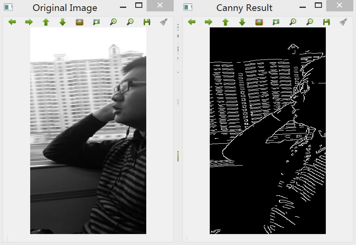Fit image to window in Original Image window

[96, 22]
